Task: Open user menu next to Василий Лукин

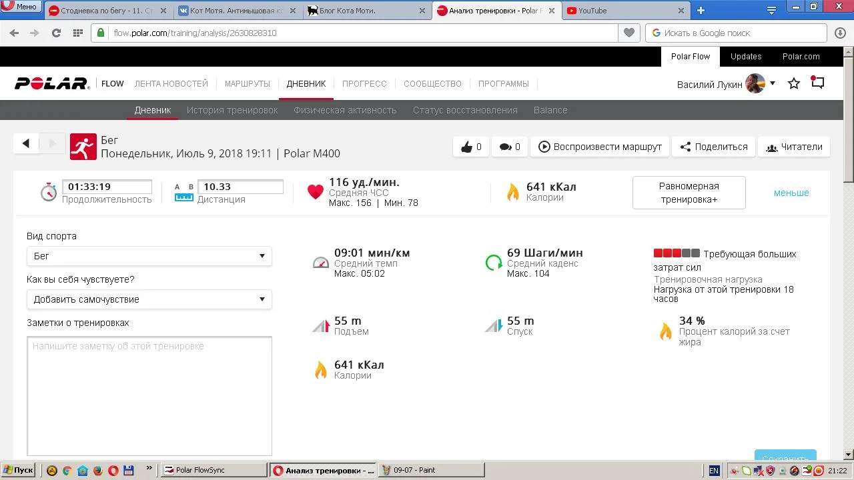Action: 772,84
